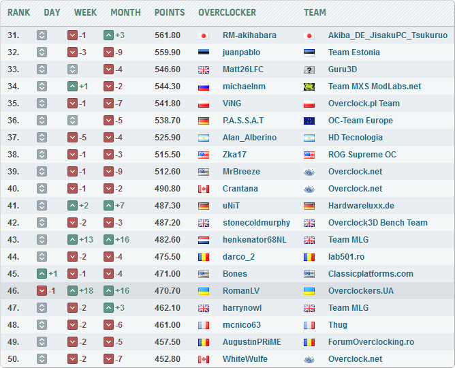
Task: Open WhiteWulfe overclocker profile
Action: pos(245,359)
